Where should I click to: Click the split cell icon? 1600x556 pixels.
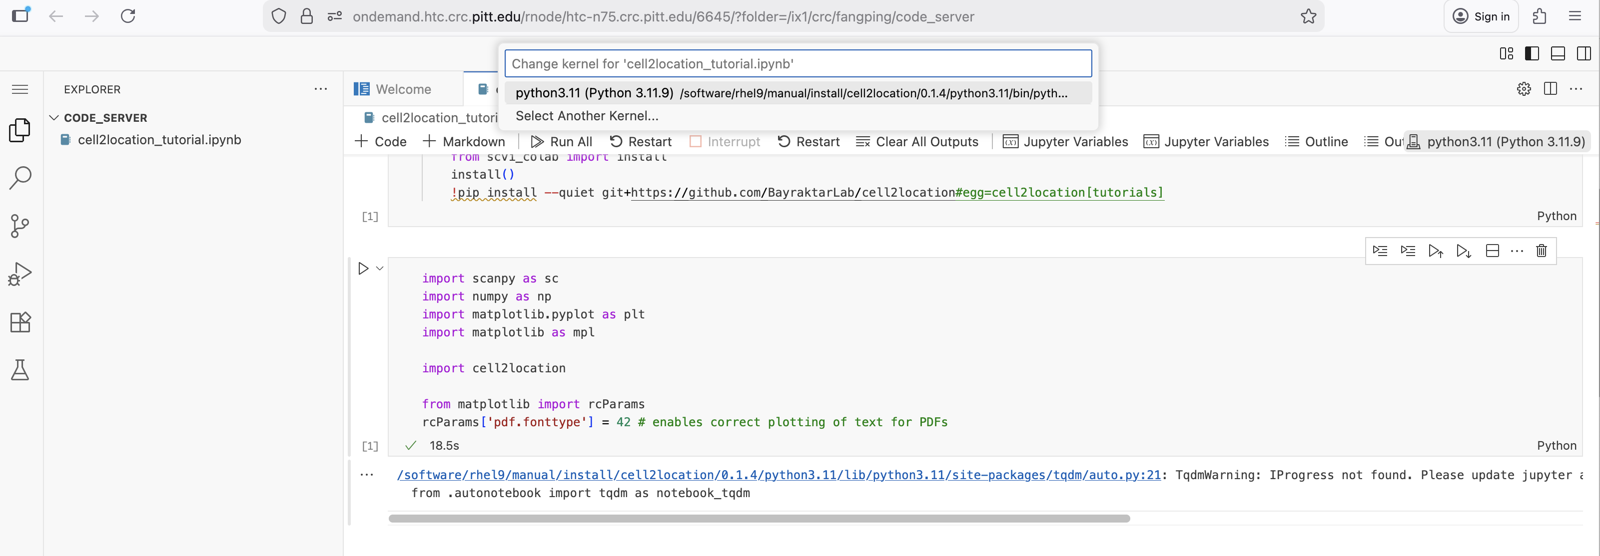[1492, 251]
